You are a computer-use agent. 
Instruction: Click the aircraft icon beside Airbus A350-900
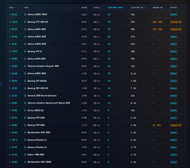click(x=25, y=29)
